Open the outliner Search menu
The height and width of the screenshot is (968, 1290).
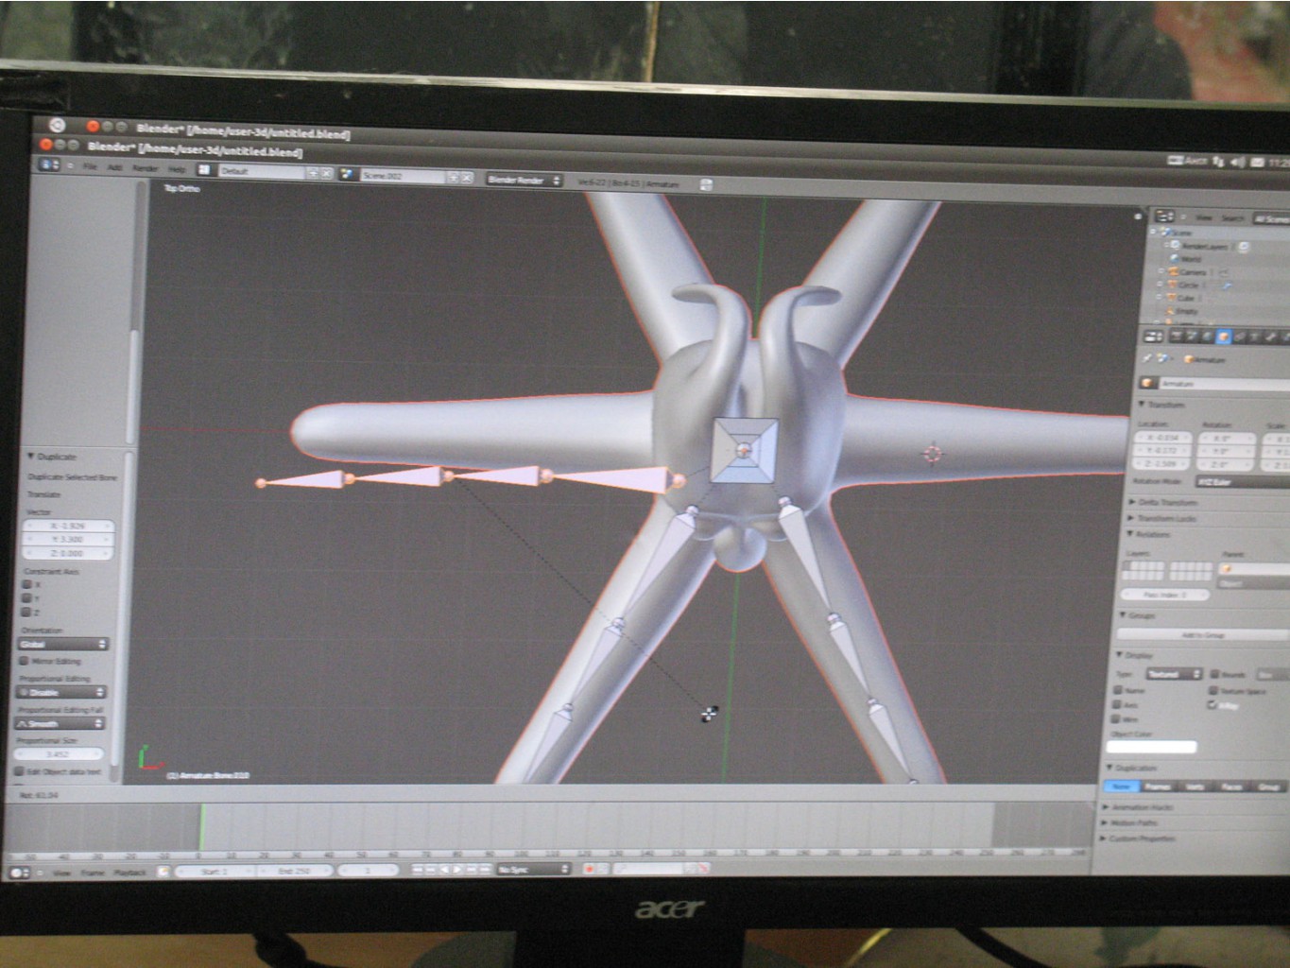coord(1231,217)
